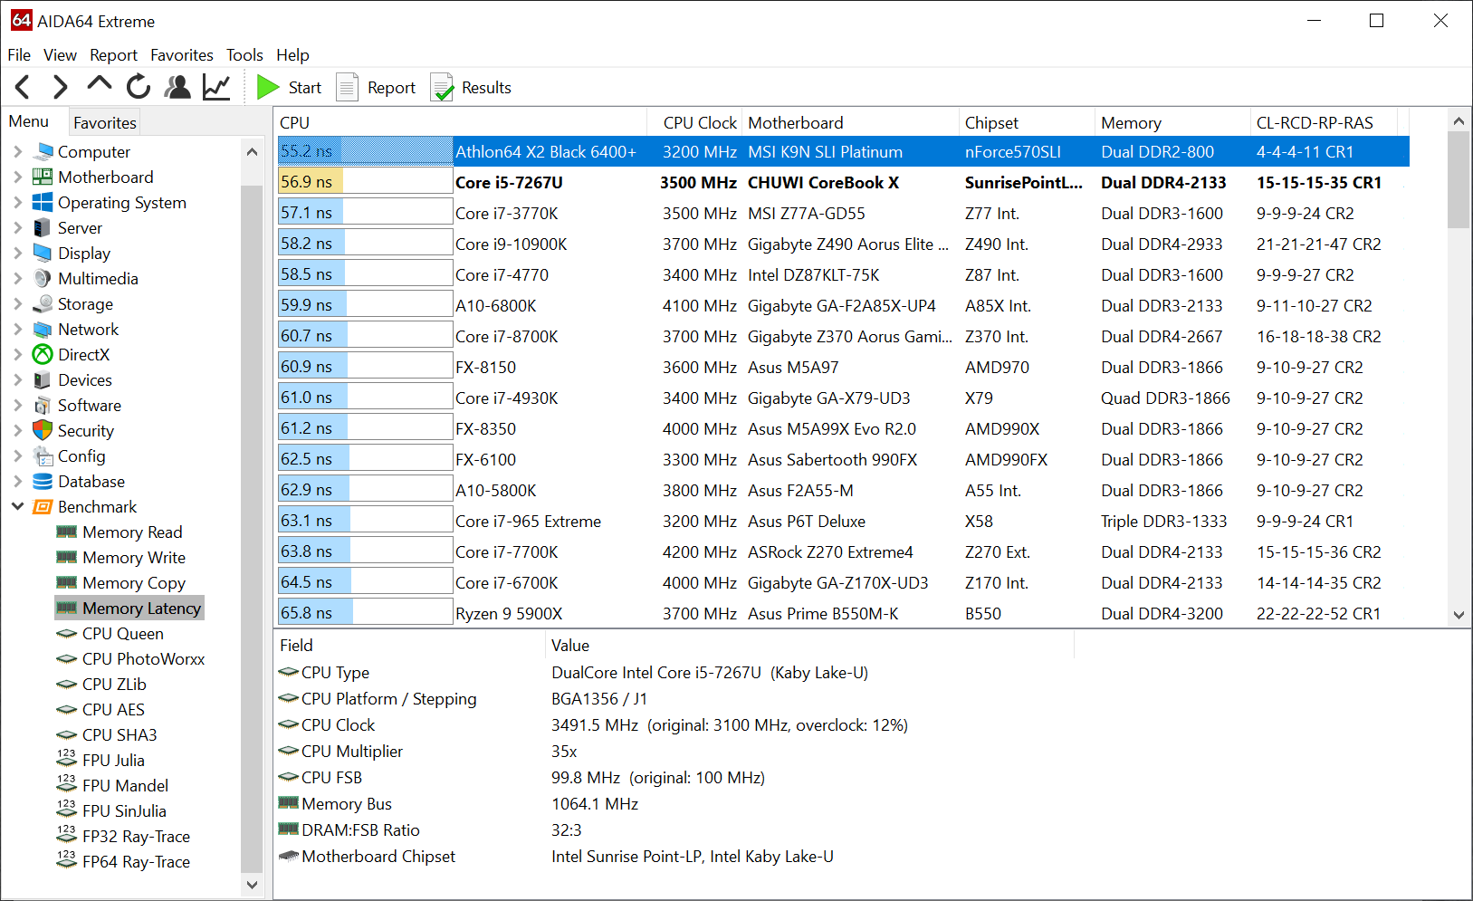
Task: Open the Report menu
Action: tap(113, 54)
